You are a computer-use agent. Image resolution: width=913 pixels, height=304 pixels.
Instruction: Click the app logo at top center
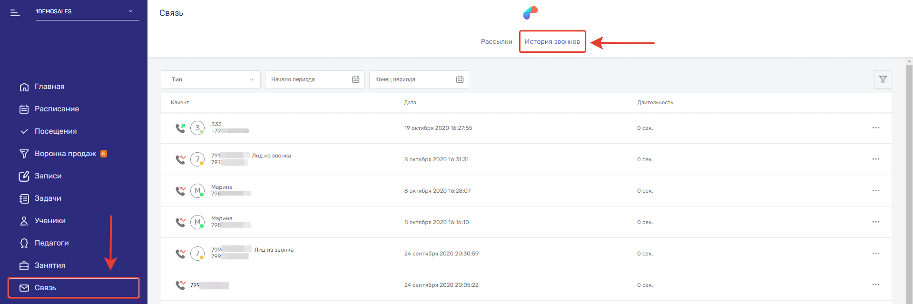(530, 13)
